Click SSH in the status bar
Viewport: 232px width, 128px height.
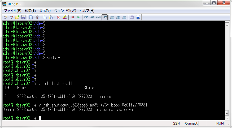(x=176, y=123)
